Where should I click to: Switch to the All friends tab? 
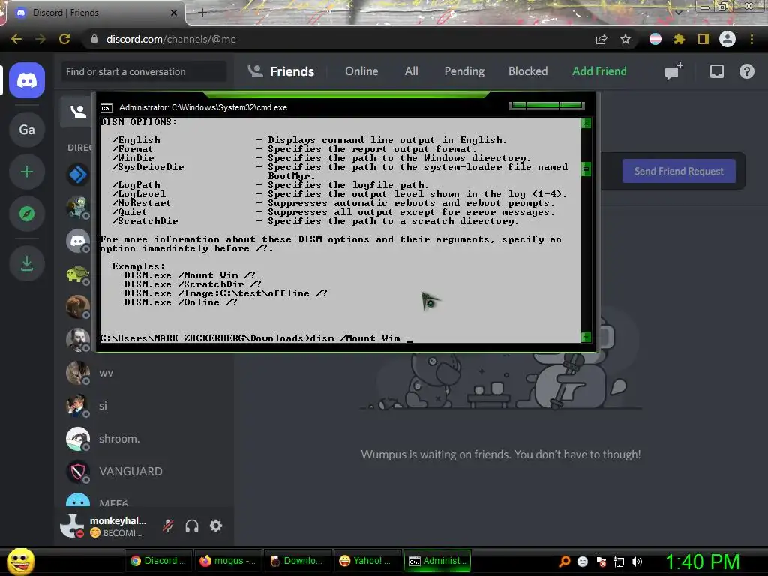tap(412, 71)
